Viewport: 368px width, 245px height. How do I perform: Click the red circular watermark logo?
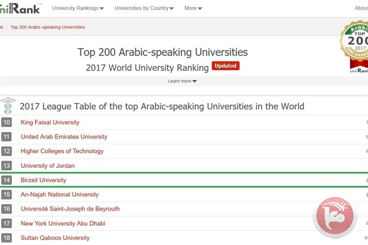(x=335, y=217)
